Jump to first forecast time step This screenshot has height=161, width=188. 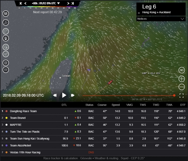pos(21,3)
